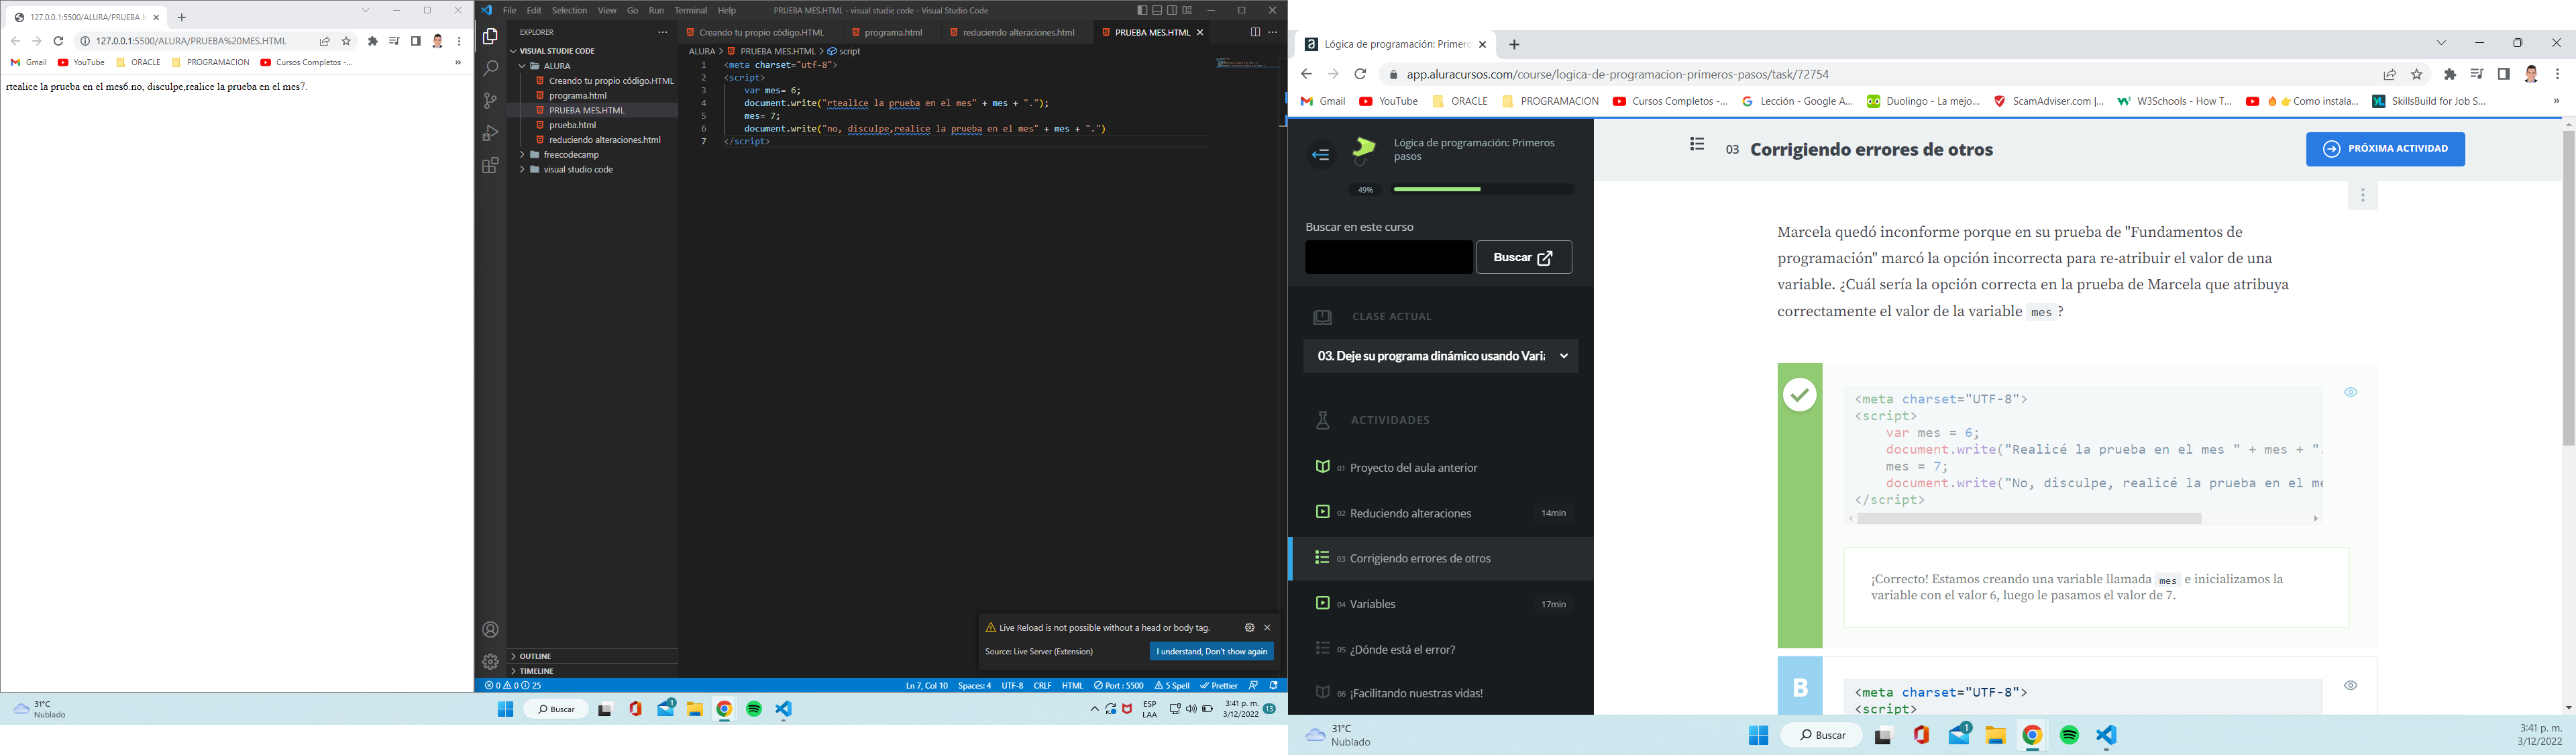Screen dimensions: 2576x755
Task: Focus the Buscar en este curso search field
Action: click(x=1388, y=257)
